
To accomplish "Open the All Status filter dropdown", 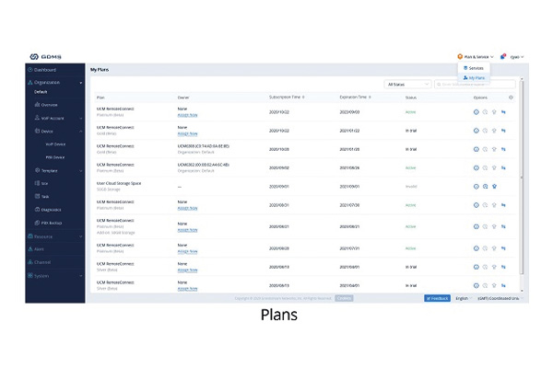I will coord(407,85).
